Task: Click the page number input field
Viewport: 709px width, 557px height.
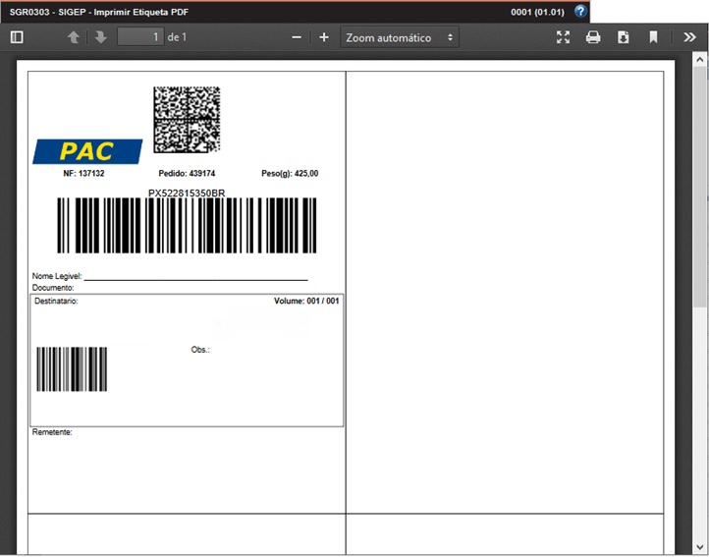Action: click(139, 37)
